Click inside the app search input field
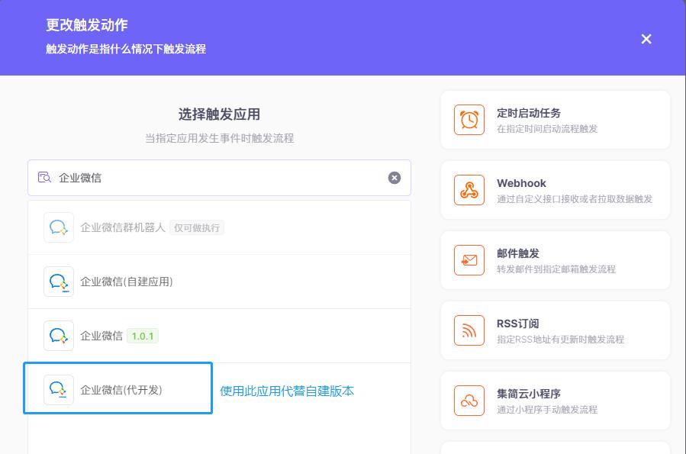 pos(191,178)
